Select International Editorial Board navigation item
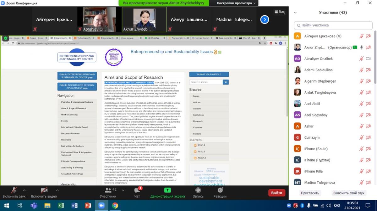 74,127
